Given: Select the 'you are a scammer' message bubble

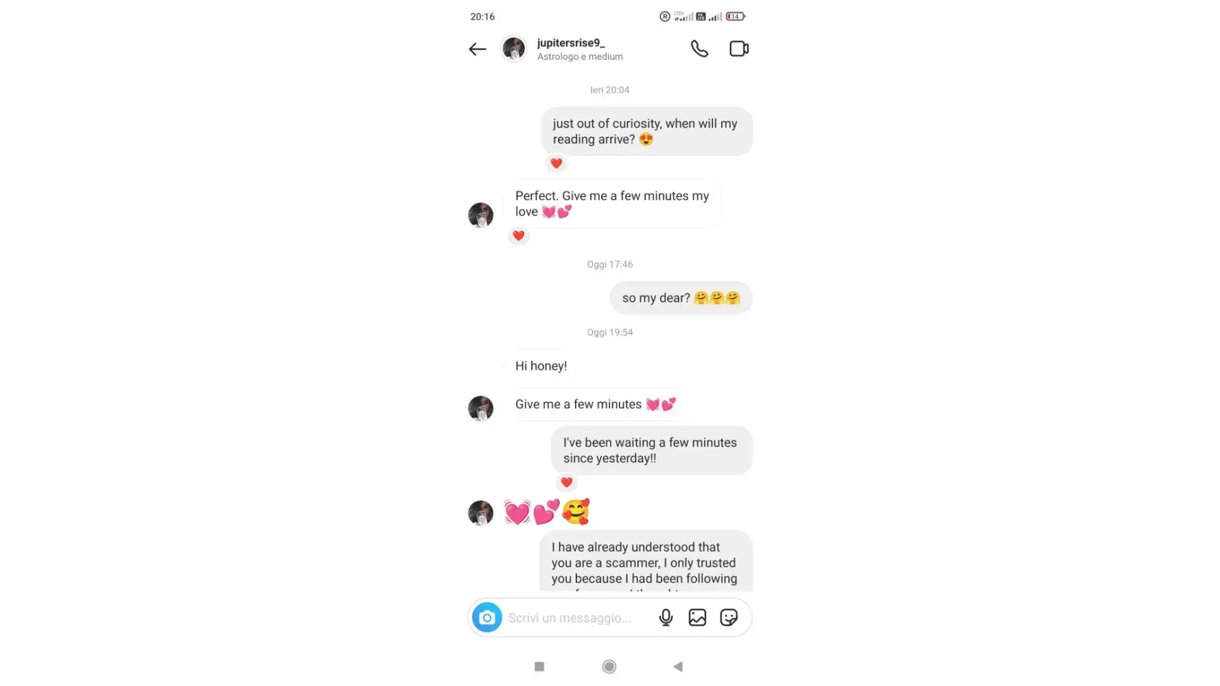Looking at the screenshot, I should point(646,561).
